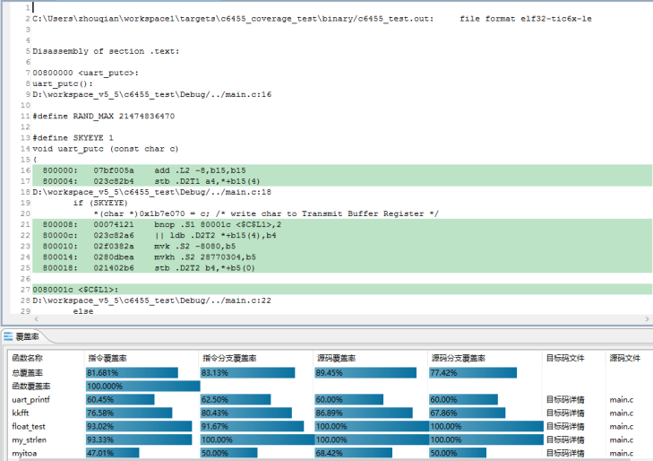Place cursor on the Disassembly of section .text line
The image size is (653, 461).
pyautogui.click(x=106, y=51)
